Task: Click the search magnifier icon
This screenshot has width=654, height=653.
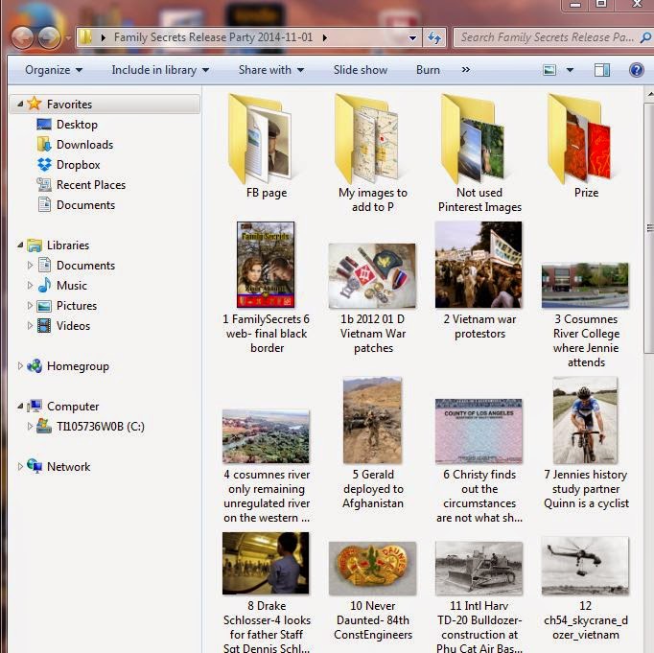Action: pos(645,37)
